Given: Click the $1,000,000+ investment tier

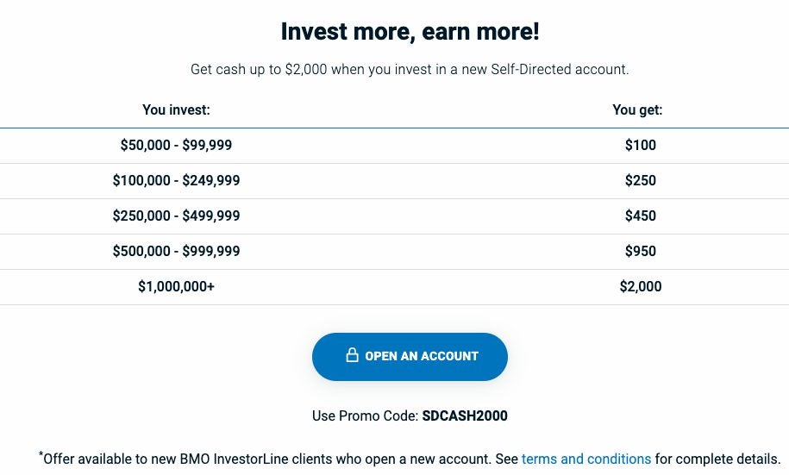Looking at the screenshot, I should tap(176, 287).
